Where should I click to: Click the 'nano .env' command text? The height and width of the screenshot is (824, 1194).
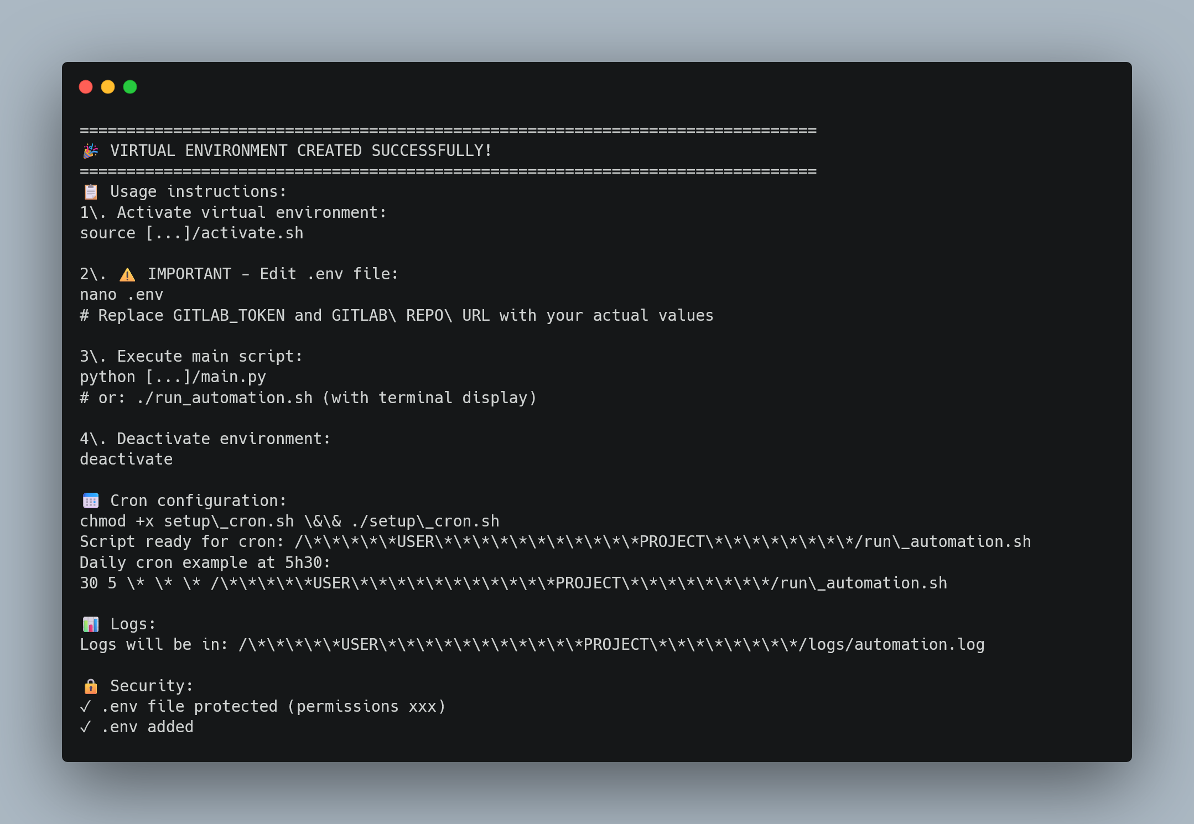click(122, 295)
